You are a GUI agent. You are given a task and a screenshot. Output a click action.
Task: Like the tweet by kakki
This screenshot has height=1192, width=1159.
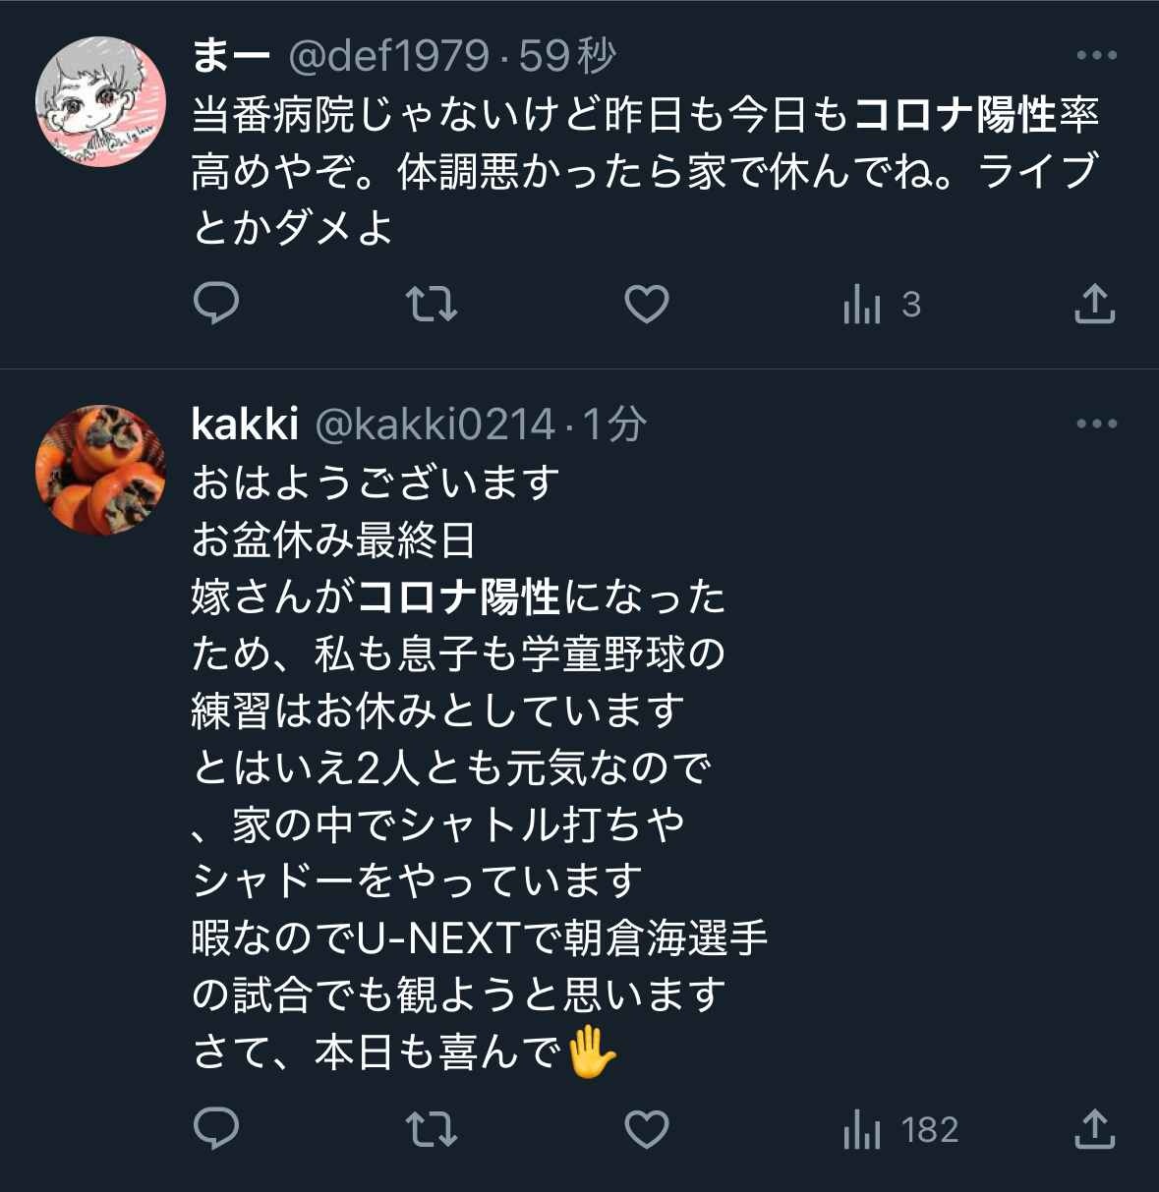coord(647,1129)
